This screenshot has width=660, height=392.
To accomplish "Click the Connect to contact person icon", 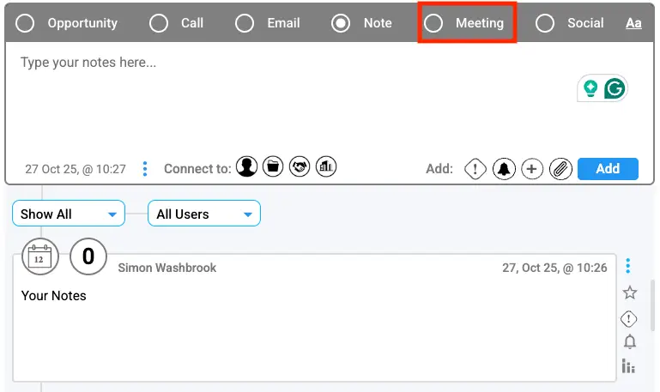I will coord(247,167).
